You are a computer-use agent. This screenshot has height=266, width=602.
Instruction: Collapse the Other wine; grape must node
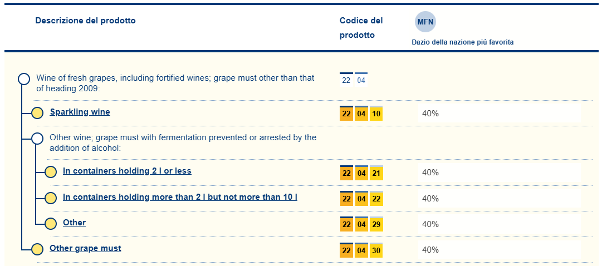point(37,138)
